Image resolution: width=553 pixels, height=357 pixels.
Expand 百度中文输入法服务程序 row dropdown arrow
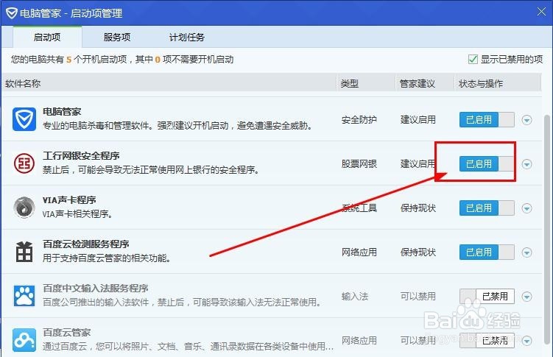tap(527, 297)
